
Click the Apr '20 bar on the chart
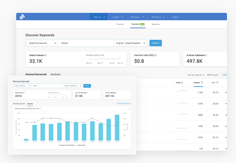point(117,127)
